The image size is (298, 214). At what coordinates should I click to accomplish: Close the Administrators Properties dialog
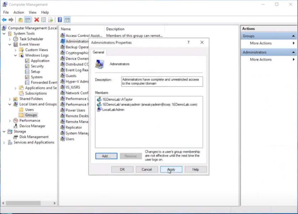pos(202,42)
